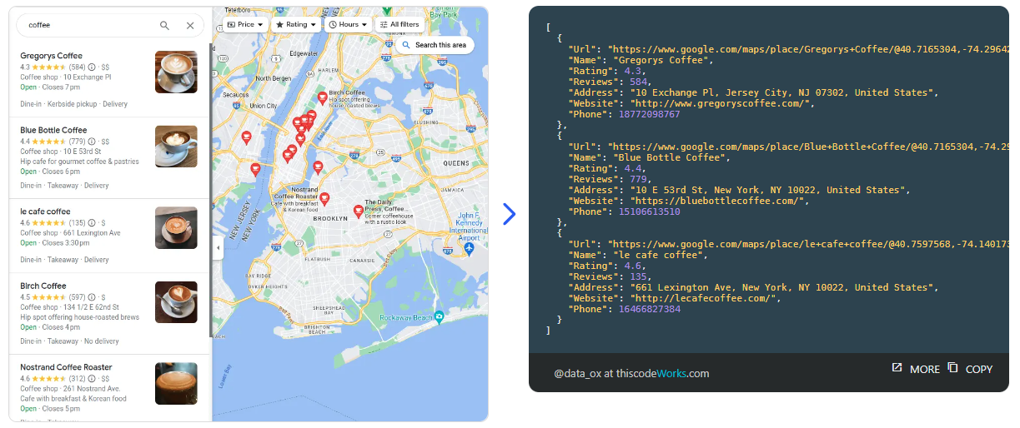
Task: Open the Price filter dropdown
Action: click(245, 25)
